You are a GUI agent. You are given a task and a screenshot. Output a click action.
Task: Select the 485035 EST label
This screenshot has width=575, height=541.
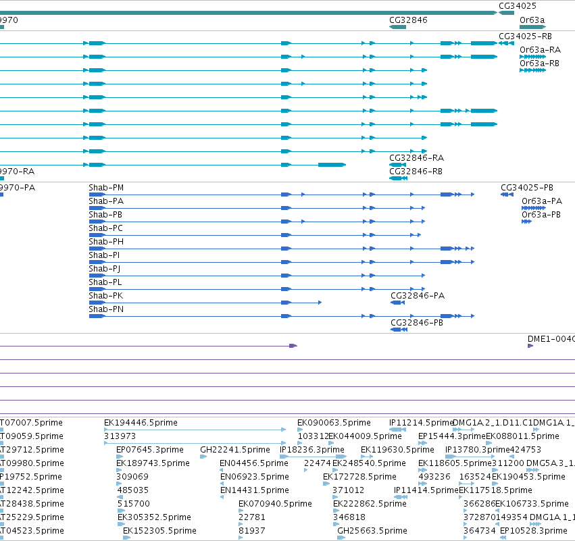[132, 491]
